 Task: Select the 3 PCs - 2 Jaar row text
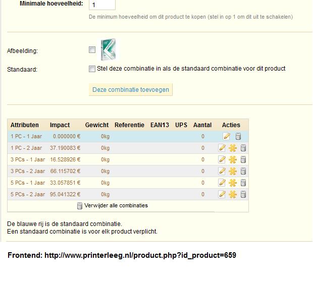(28, 171)
